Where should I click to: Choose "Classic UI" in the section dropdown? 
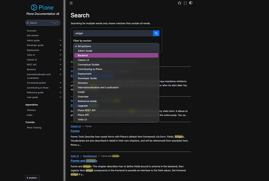pos(83,60)
